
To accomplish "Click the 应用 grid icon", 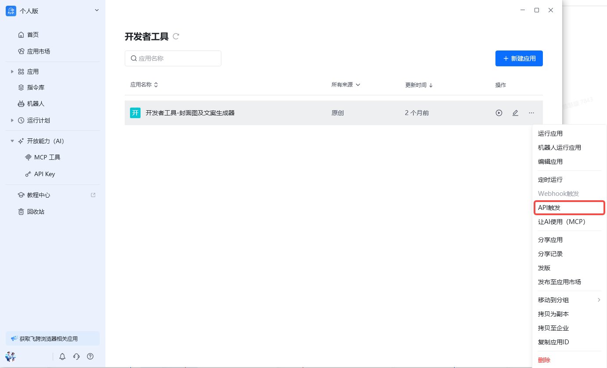I will click(21, 72).
